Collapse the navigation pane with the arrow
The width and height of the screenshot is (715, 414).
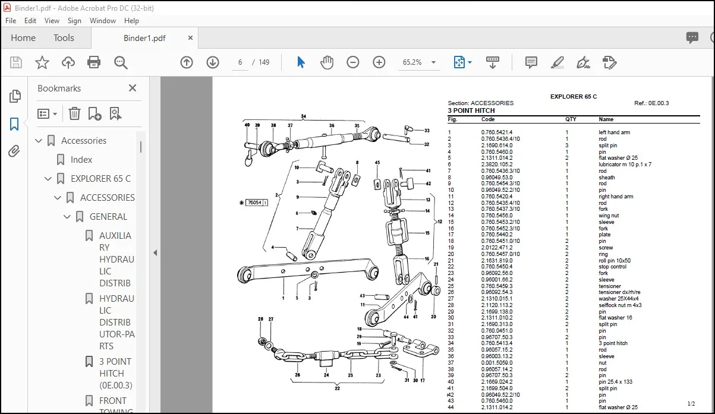(155, 252)
